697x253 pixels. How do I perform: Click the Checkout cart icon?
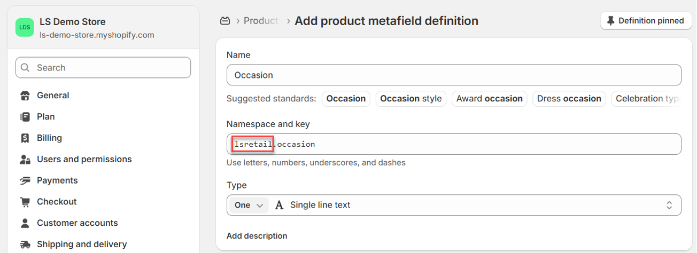25,202
